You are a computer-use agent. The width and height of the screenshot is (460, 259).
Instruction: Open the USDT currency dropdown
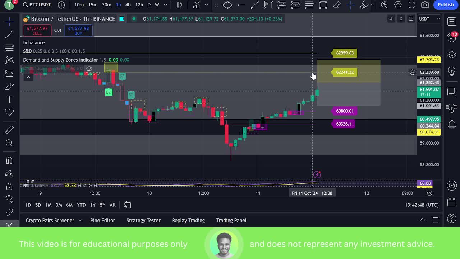pos(429,19)
